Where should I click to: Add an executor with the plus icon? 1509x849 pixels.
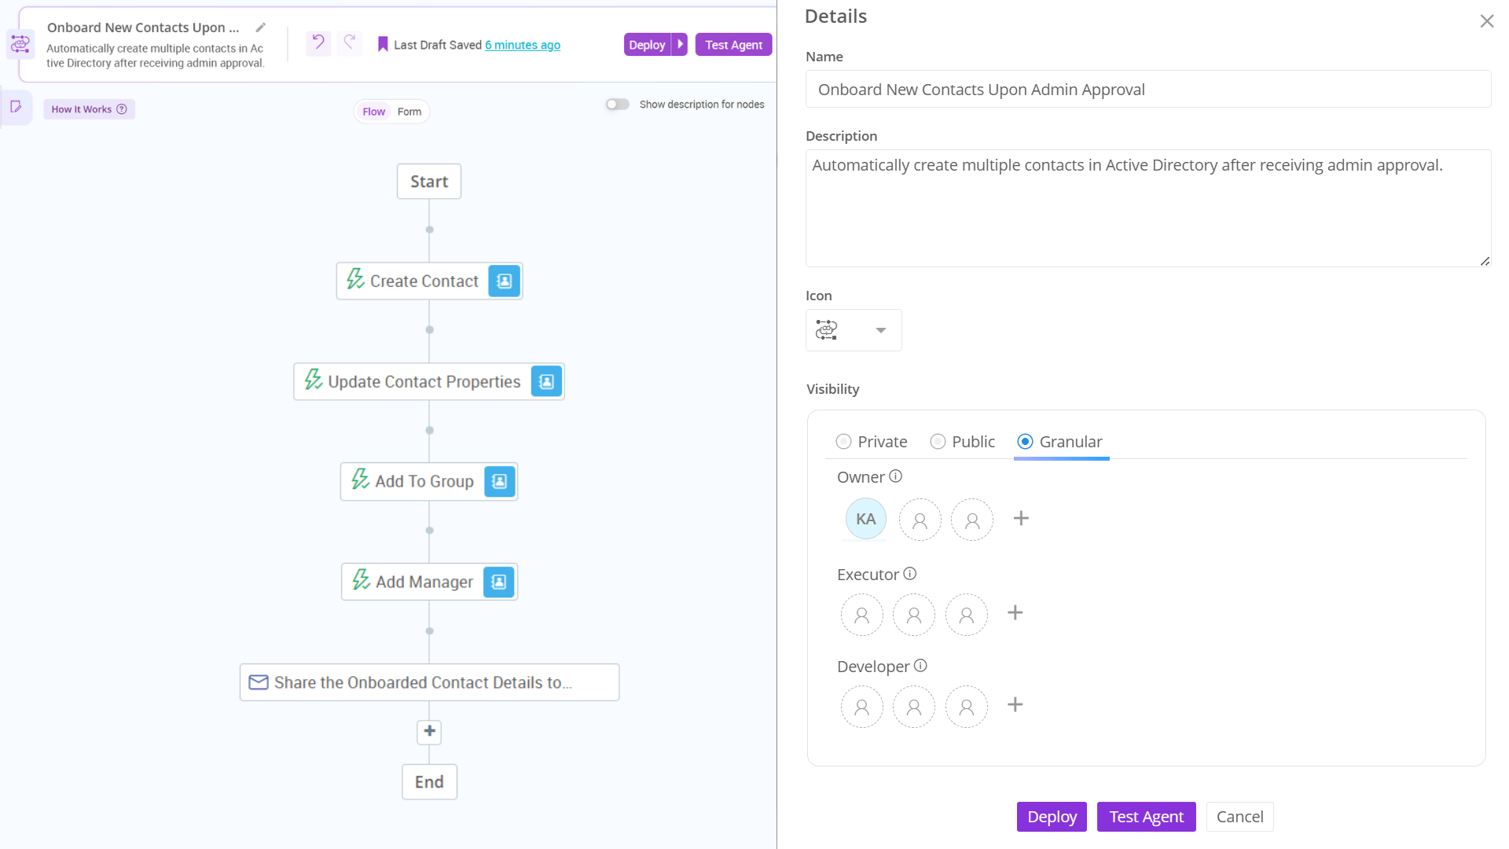pos(1015,612)
